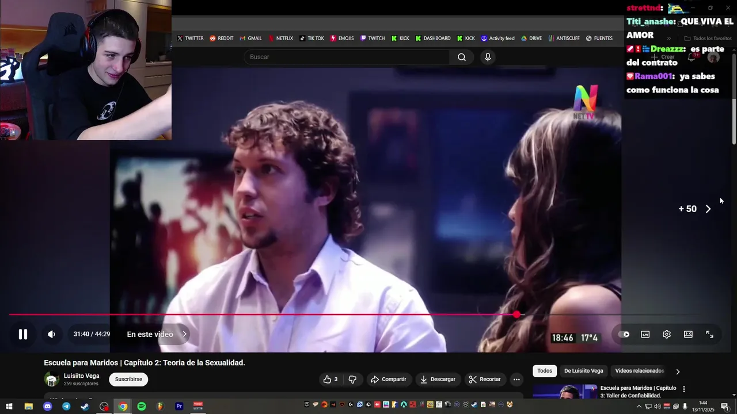This screenshot has height=414, width=737.
Task: Open the Activity feed bookmark
Action: coord(497,39)
